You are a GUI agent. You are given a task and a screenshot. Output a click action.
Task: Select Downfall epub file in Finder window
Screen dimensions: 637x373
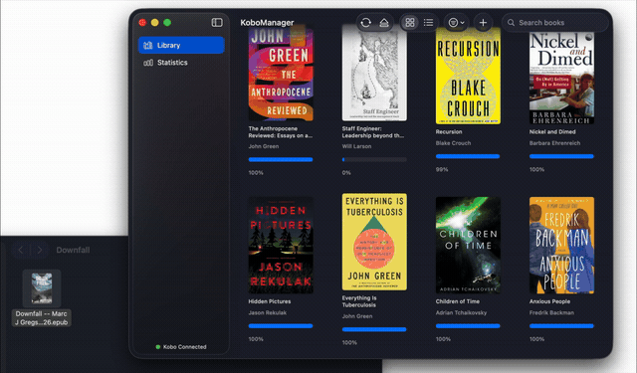coord(42,288)
